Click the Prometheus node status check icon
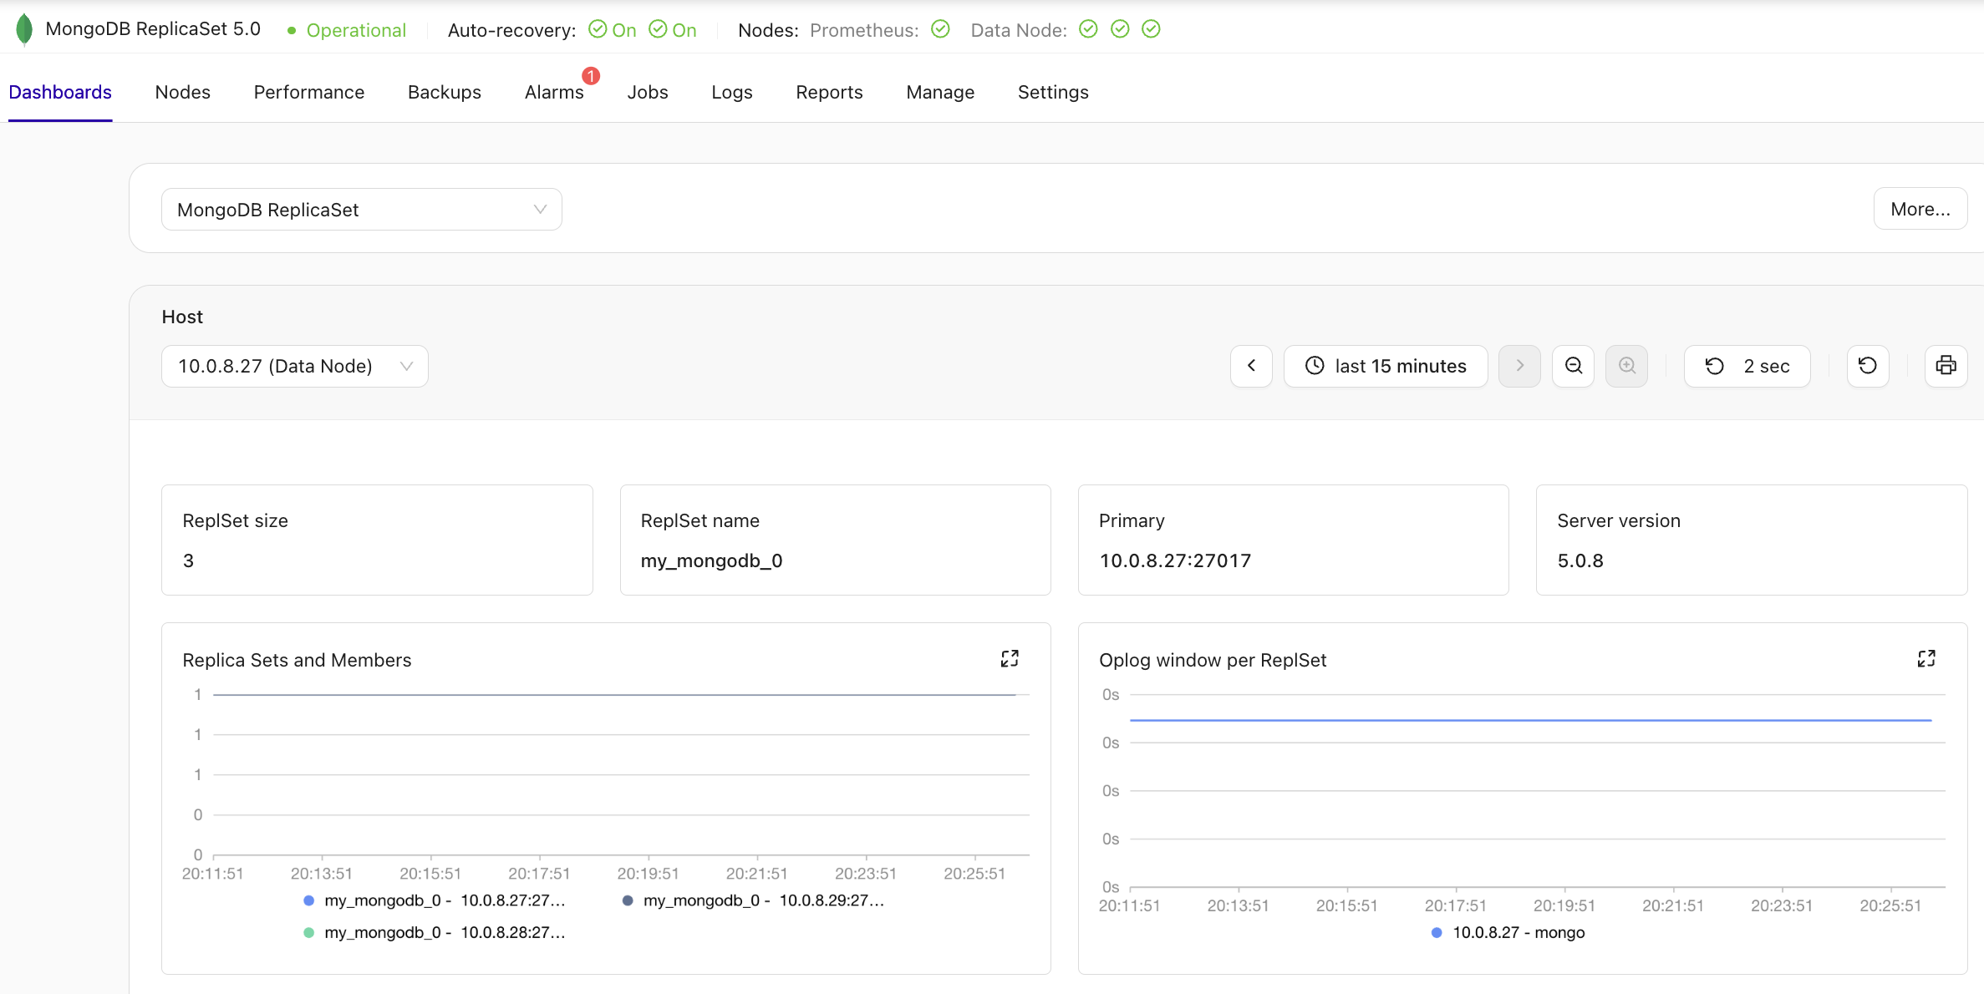Screen dimensions: 1984x994 click(940, 29)
